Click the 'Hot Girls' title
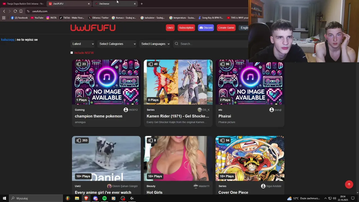The height and width of the screenshot is (202, 359). point(155,192)
